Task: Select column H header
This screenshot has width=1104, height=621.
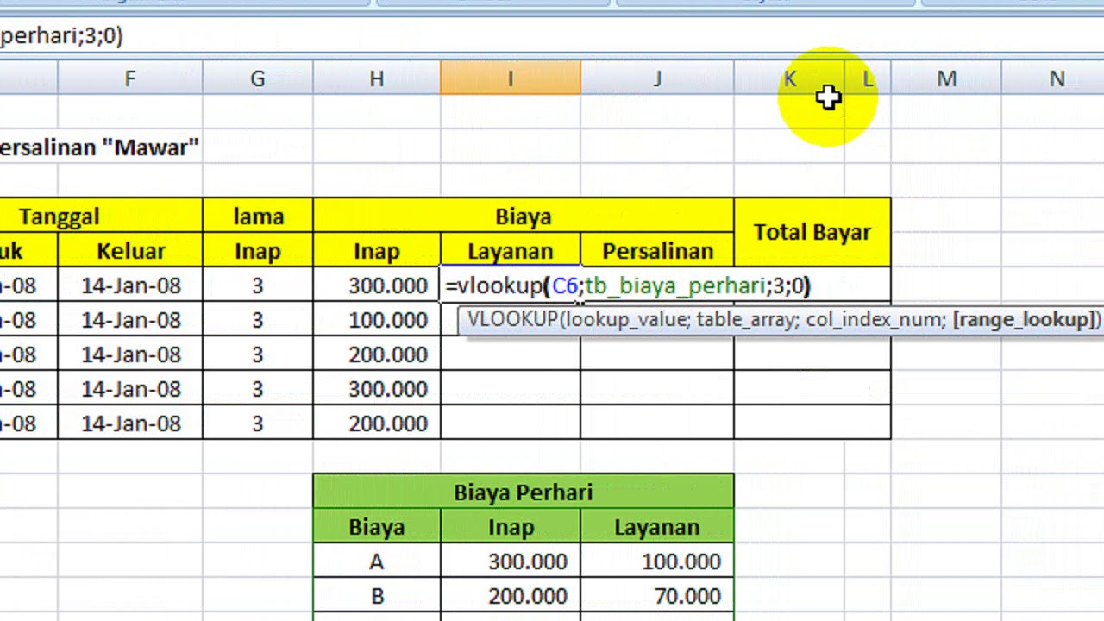Action: (x=377, y=78)
